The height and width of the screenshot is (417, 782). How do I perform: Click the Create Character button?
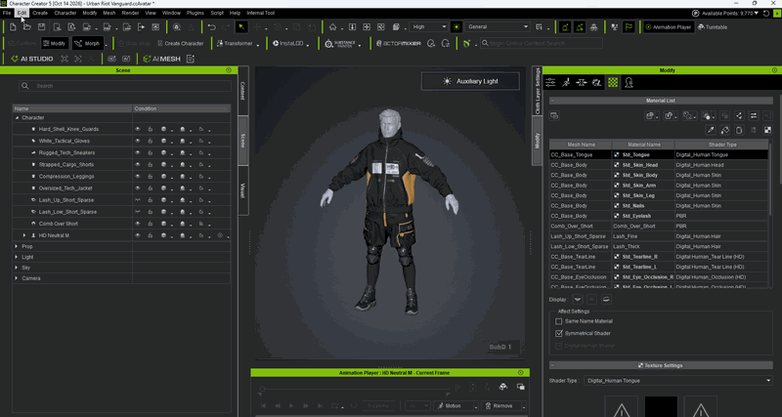pyautogui.click(x=180, y=43)
